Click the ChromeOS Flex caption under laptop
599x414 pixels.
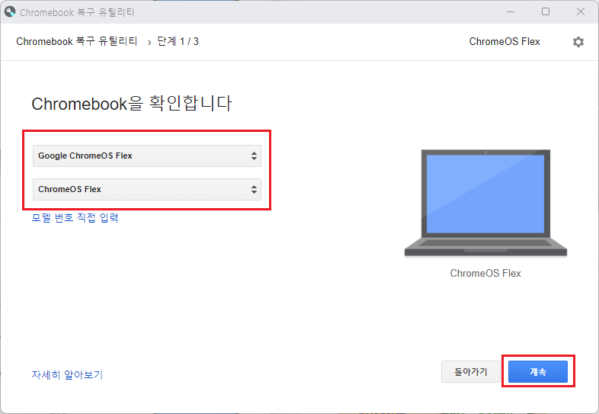coord(485,273)
